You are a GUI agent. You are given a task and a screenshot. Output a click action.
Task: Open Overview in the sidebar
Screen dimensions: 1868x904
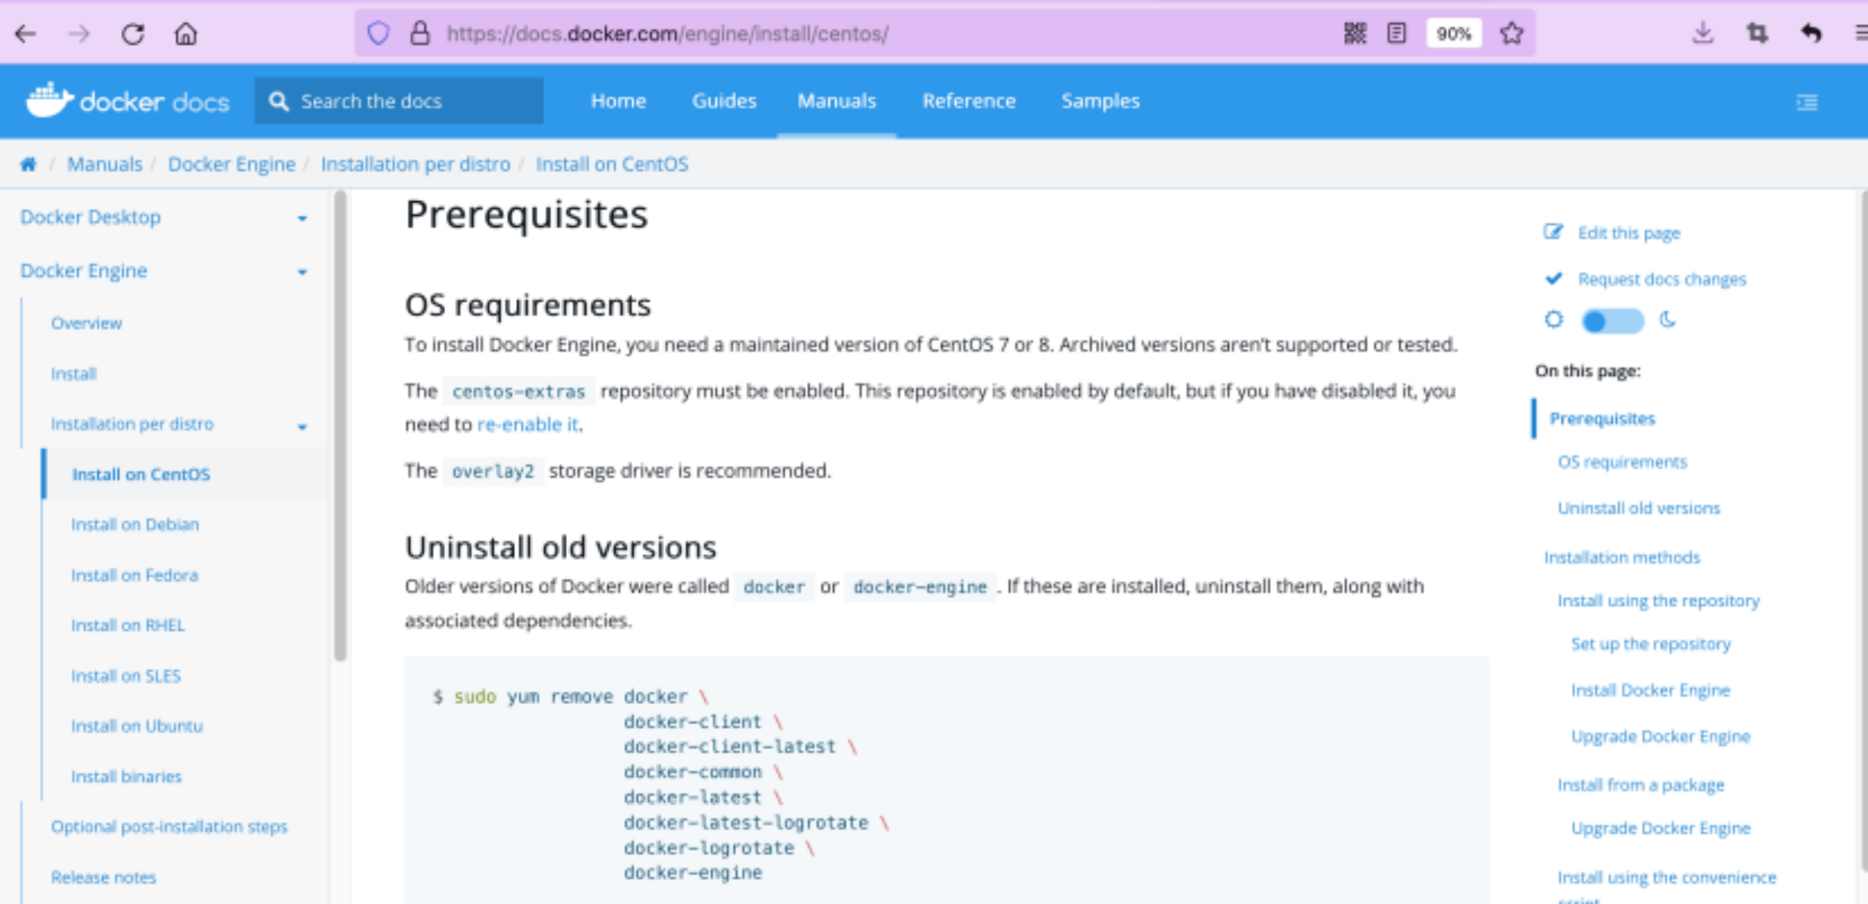[86, 323]
